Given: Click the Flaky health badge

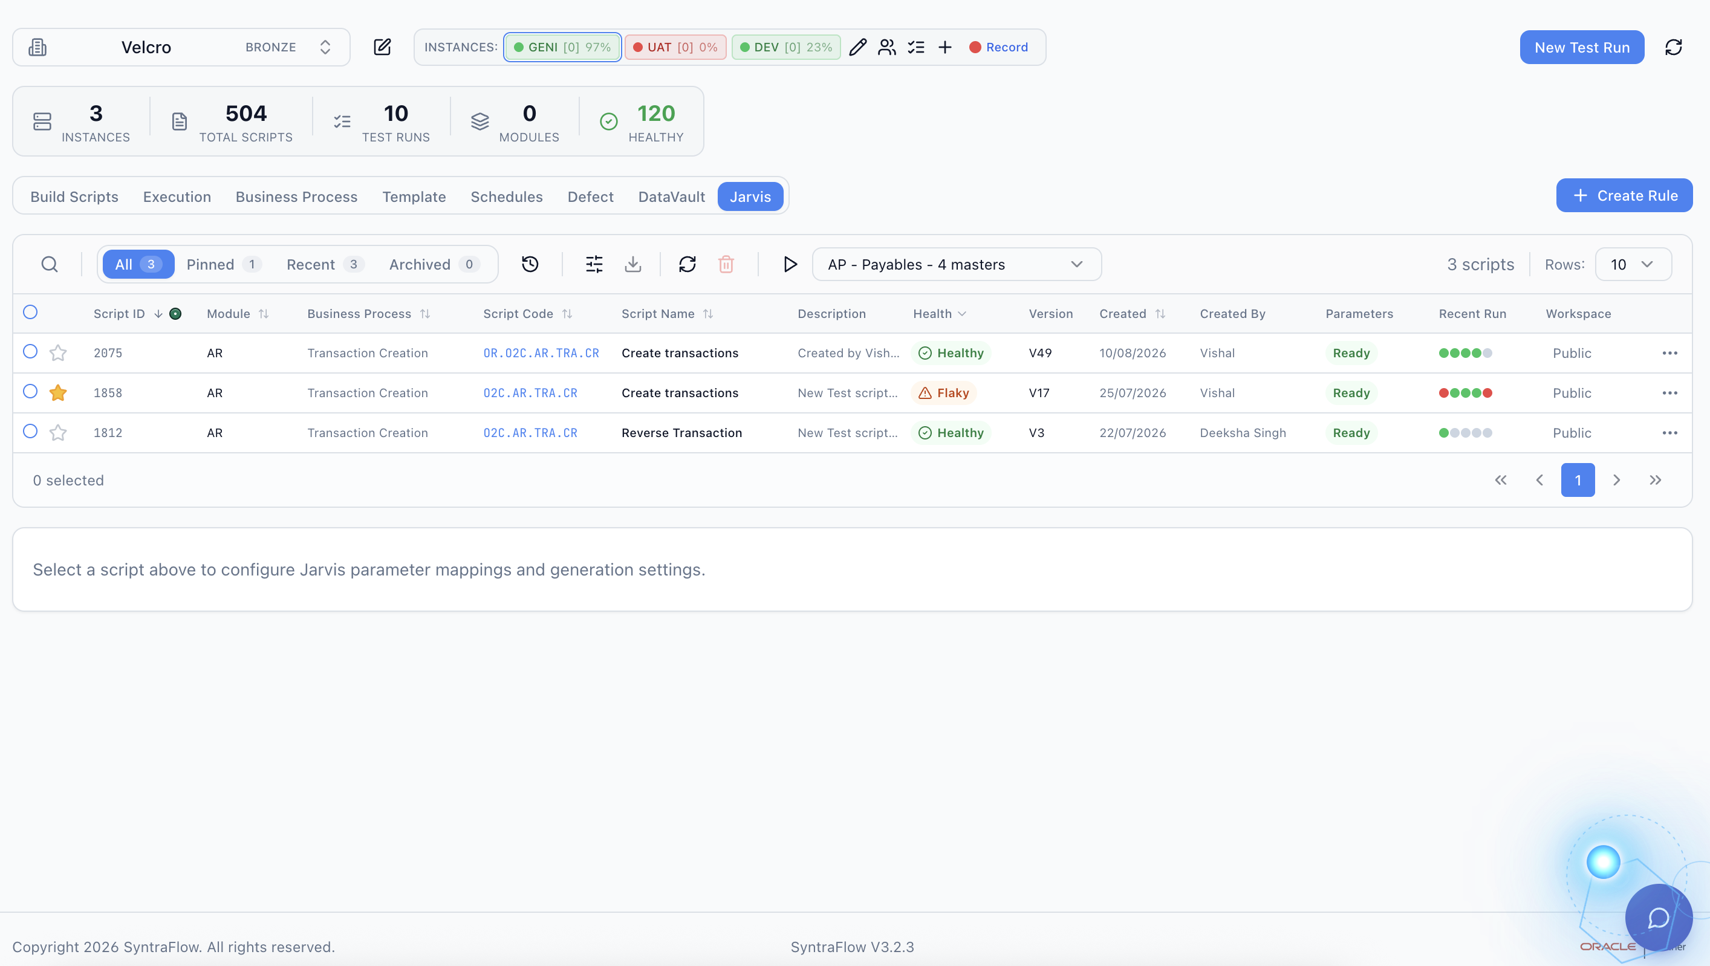Looking at the screenshot, I should pos(943,393).
